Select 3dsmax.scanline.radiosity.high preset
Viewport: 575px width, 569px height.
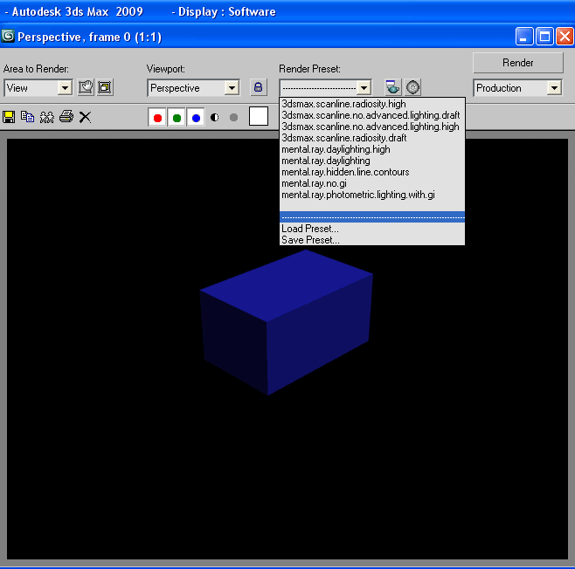372,104
